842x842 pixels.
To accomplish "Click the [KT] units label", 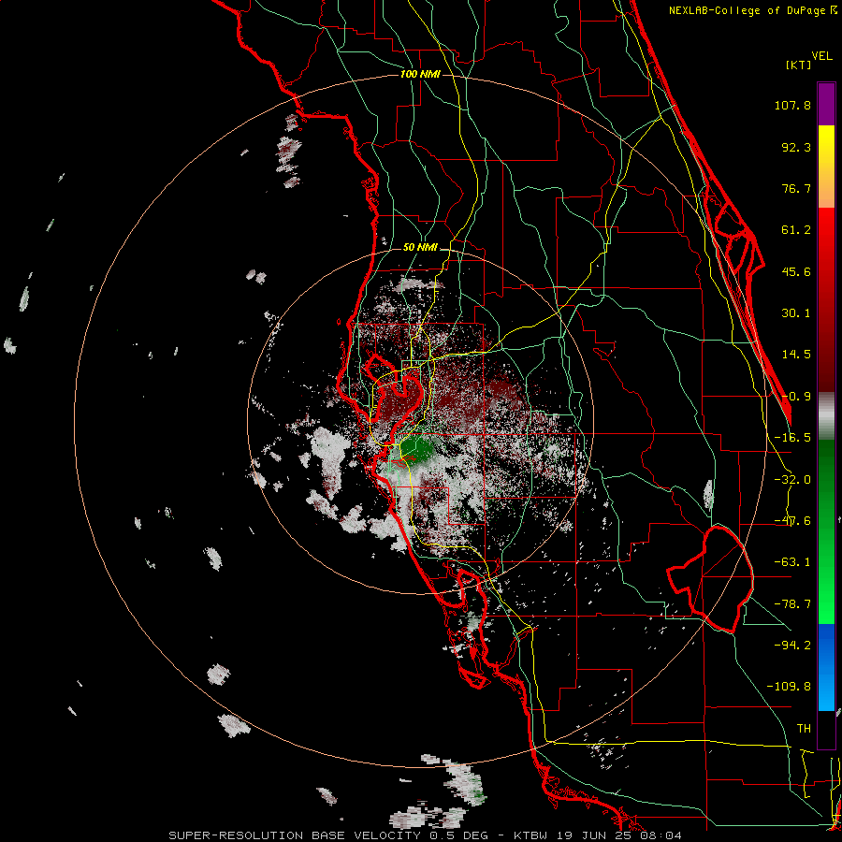I will (799, 65).
